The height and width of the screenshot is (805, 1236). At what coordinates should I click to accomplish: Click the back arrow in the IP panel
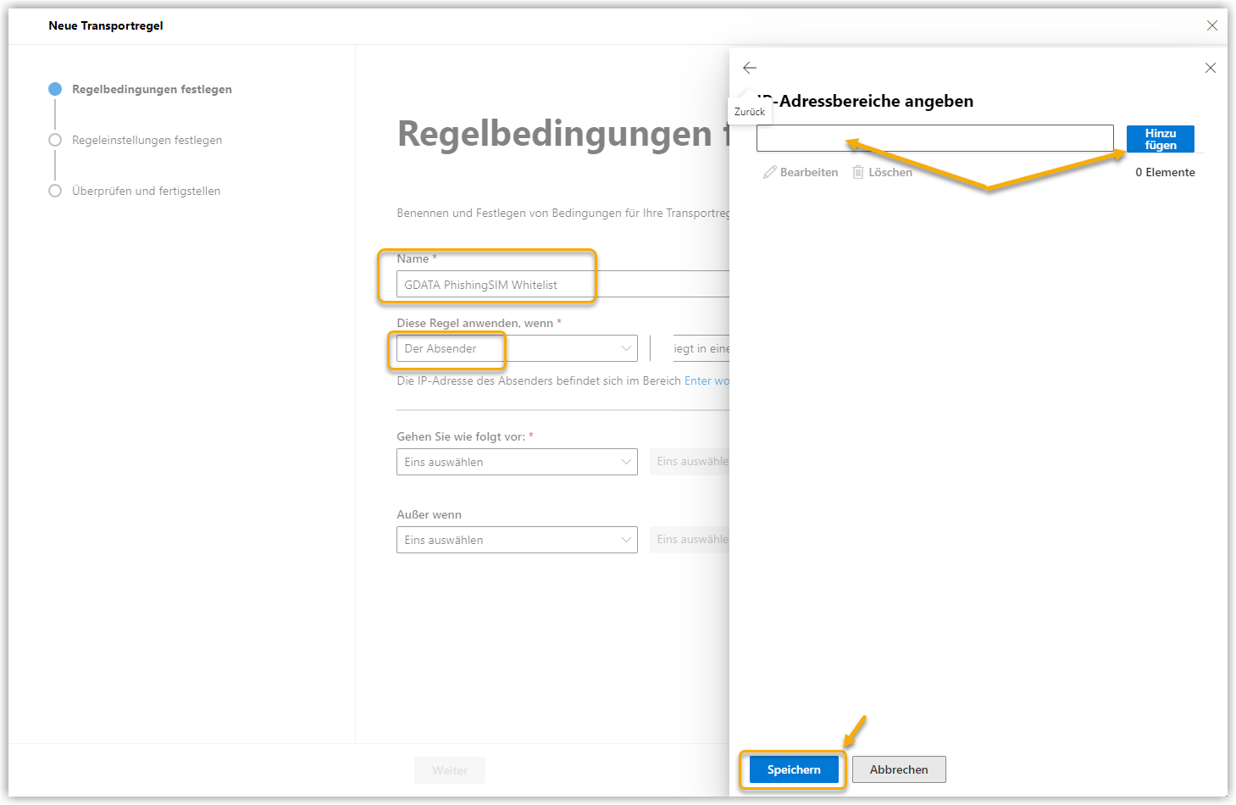click(x=750, y=68)
